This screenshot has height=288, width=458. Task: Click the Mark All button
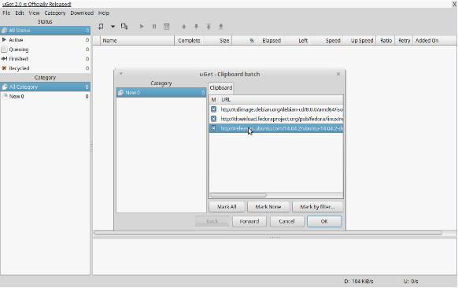pyautogui.click(x=227, y=207)
